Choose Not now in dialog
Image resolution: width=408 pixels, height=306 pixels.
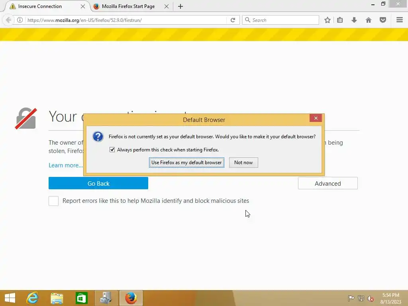tap(243, 163)
